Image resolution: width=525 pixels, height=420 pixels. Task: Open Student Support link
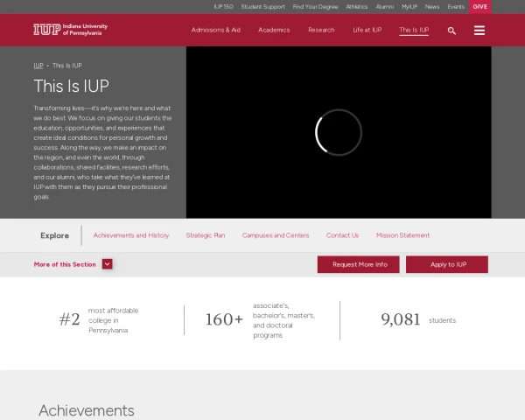coord(262,7)
